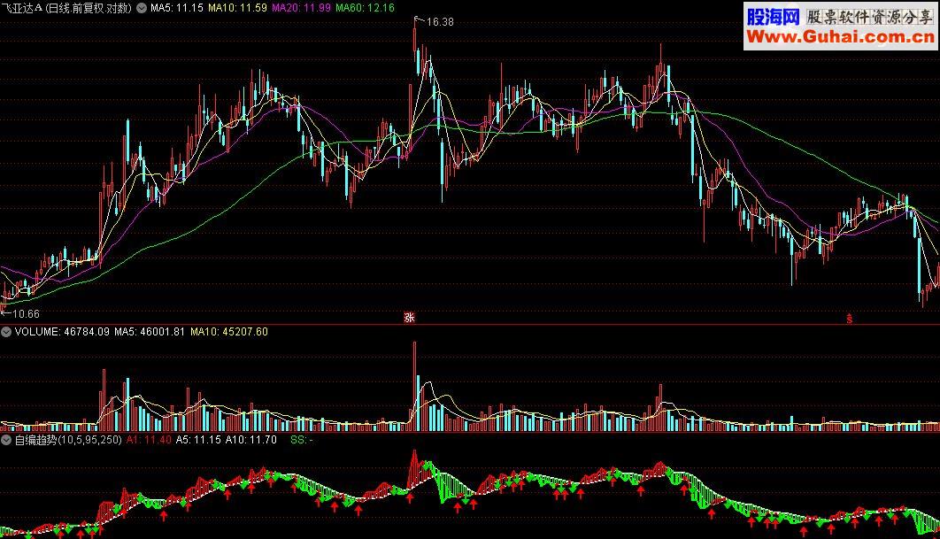The width and height of the screenshot is (940, 539).
Task: Click the volume MA5: 46001.81 value
Action: point(150,332)
